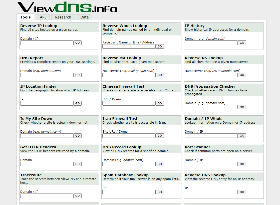
Task: Click GO for Domain / IP Whois
Action: point(242,136)
